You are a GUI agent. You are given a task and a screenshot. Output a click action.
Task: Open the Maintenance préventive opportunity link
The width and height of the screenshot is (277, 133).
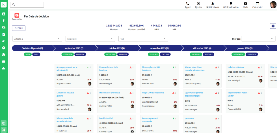(109, 93)
